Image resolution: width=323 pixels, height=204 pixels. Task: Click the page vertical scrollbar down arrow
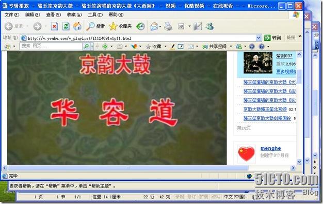(x=299, y=162)
